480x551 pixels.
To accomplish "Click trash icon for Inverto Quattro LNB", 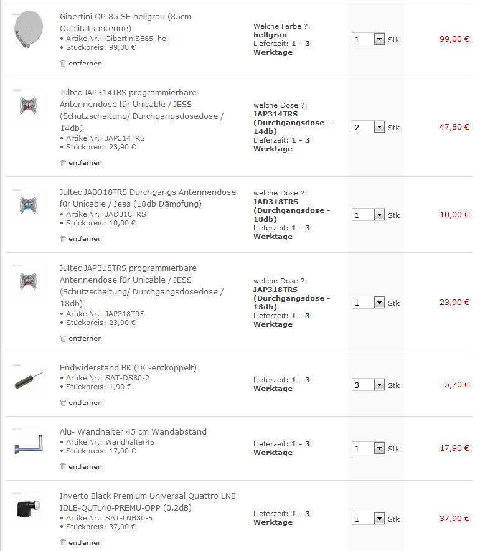I will pyautogui.click(x=63, y=542).
